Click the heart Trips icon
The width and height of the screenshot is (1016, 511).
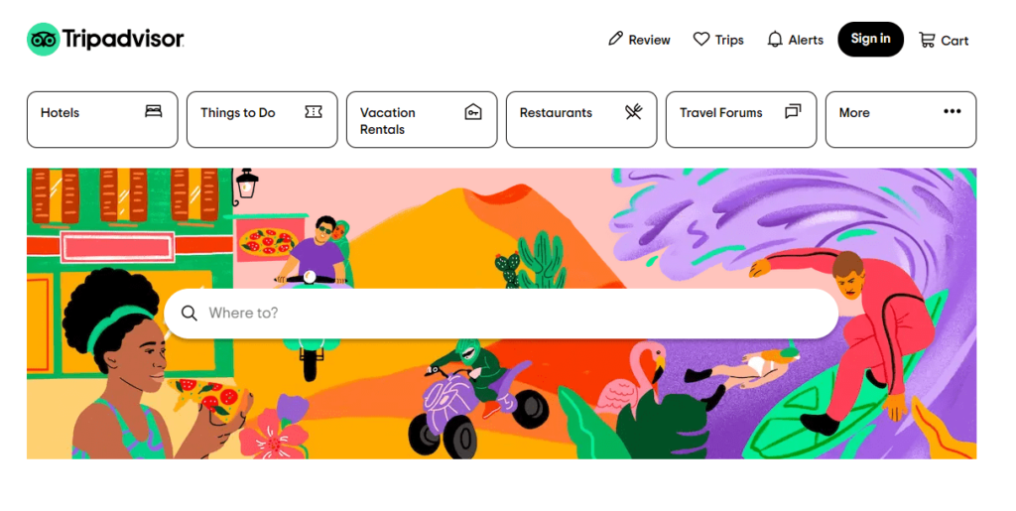701,40
